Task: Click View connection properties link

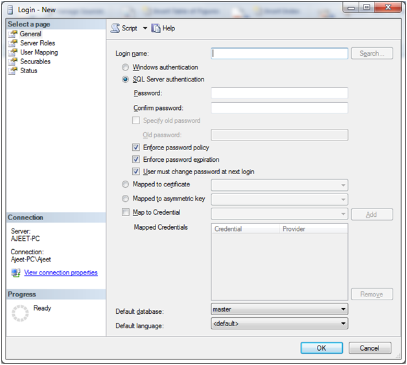Action: [60, 273]
